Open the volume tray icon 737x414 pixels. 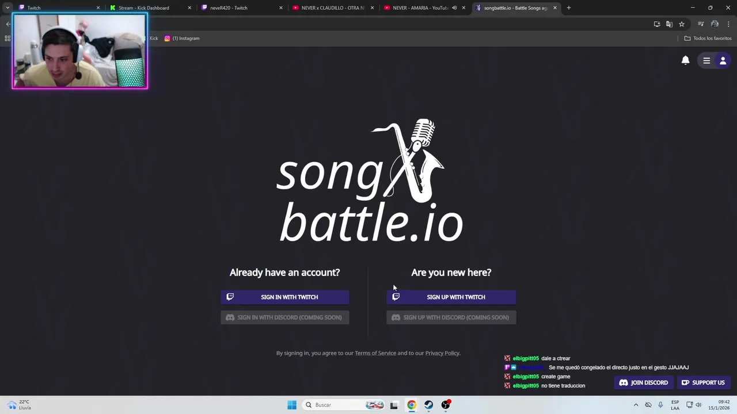pyautogui.click(x=698, y=405)
